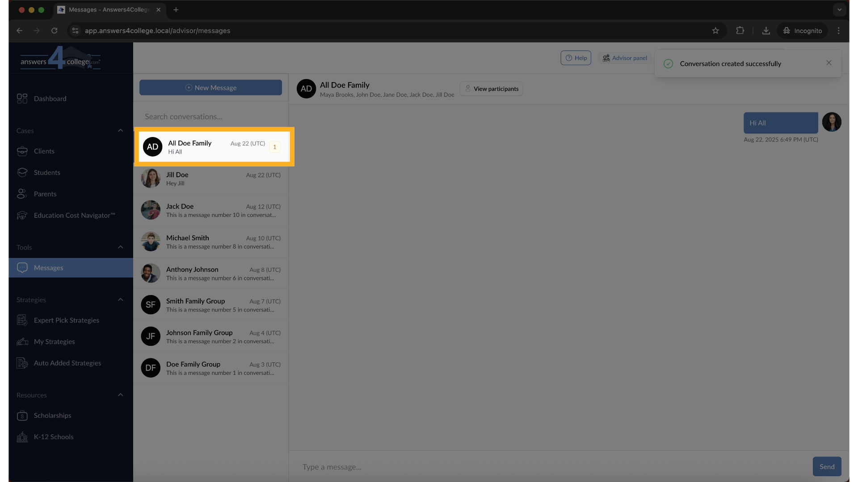This screenshot has width=858, height=482.
Task: Click the View participants button
Action: (491, 89)
